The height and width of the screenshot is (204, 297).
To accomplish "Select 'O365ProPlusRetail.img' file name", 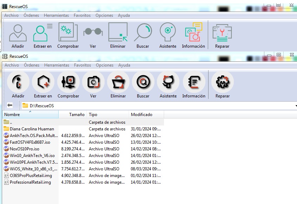I will click(x=31, y=176).
